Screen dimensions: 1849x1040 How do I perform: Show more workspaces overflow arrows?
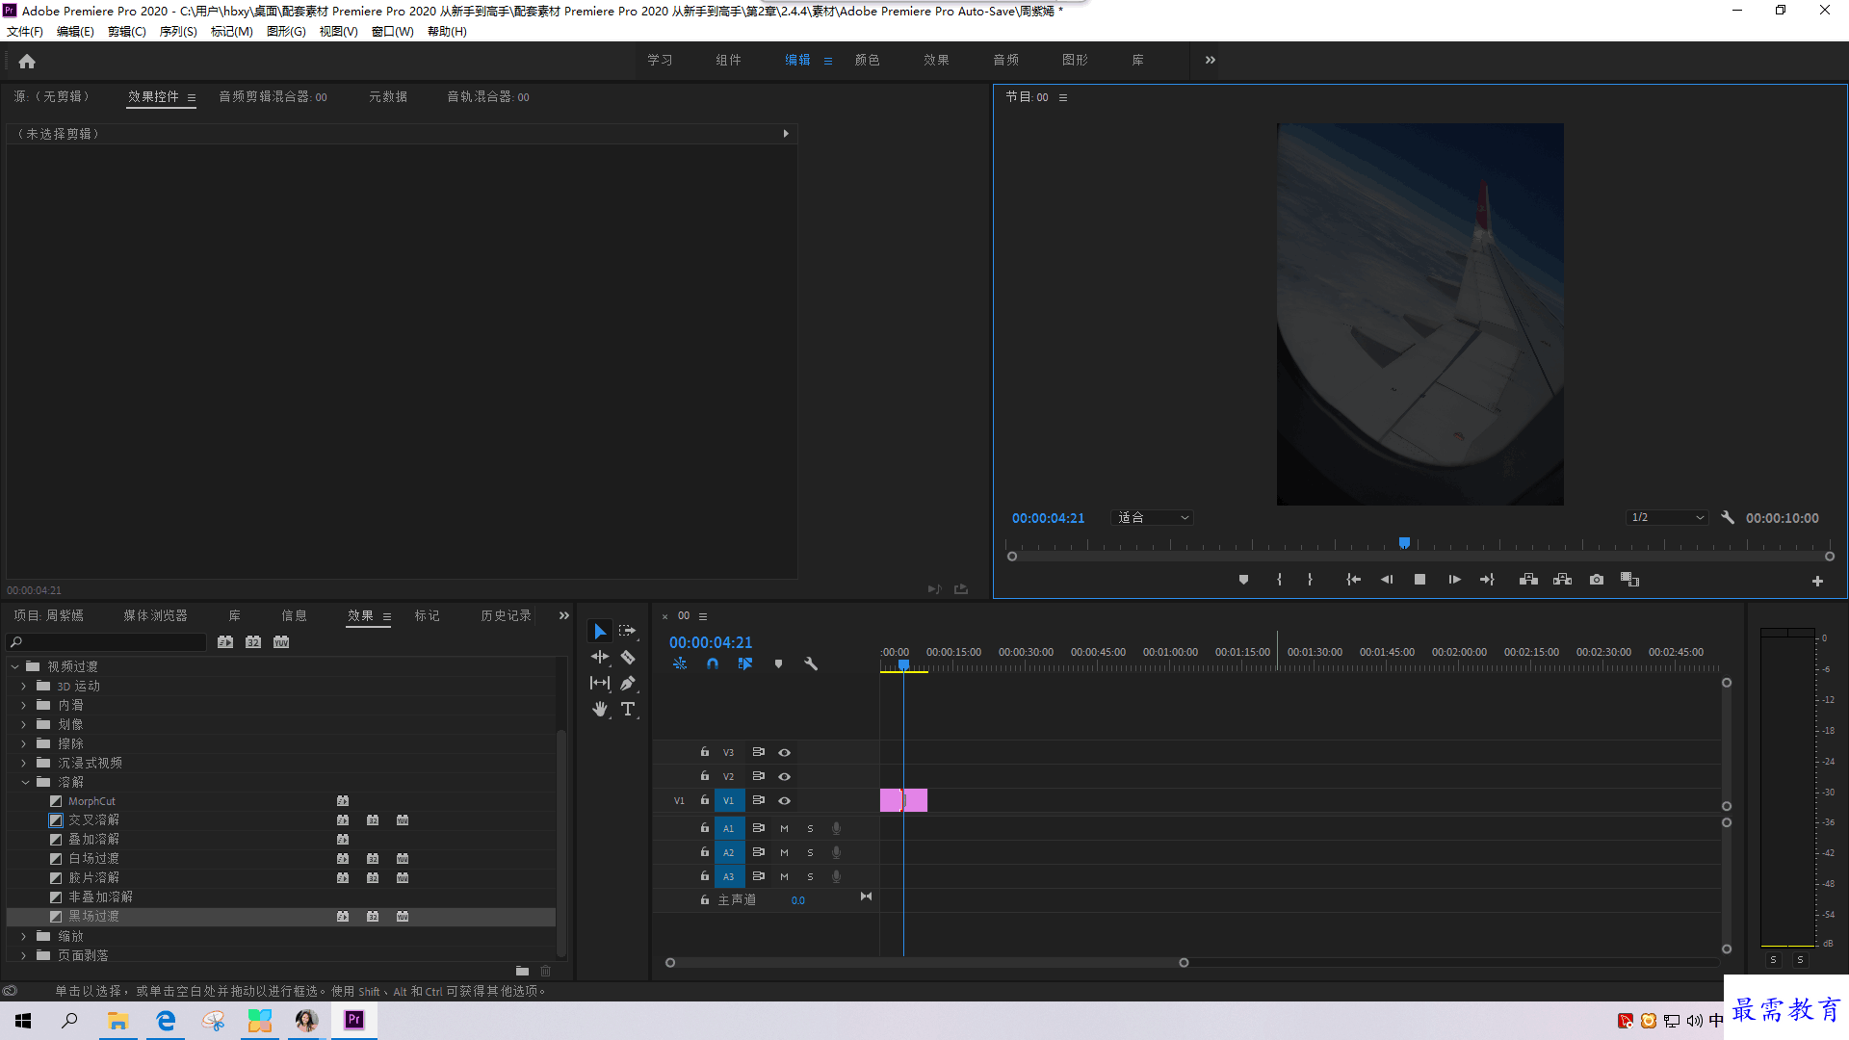coord(1211,60)
